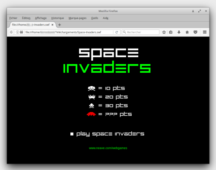Image resolution: width=216 pixels, height=170 pixels.
Task: Click the '10 pts' text
Action: [x=115, y=88]
